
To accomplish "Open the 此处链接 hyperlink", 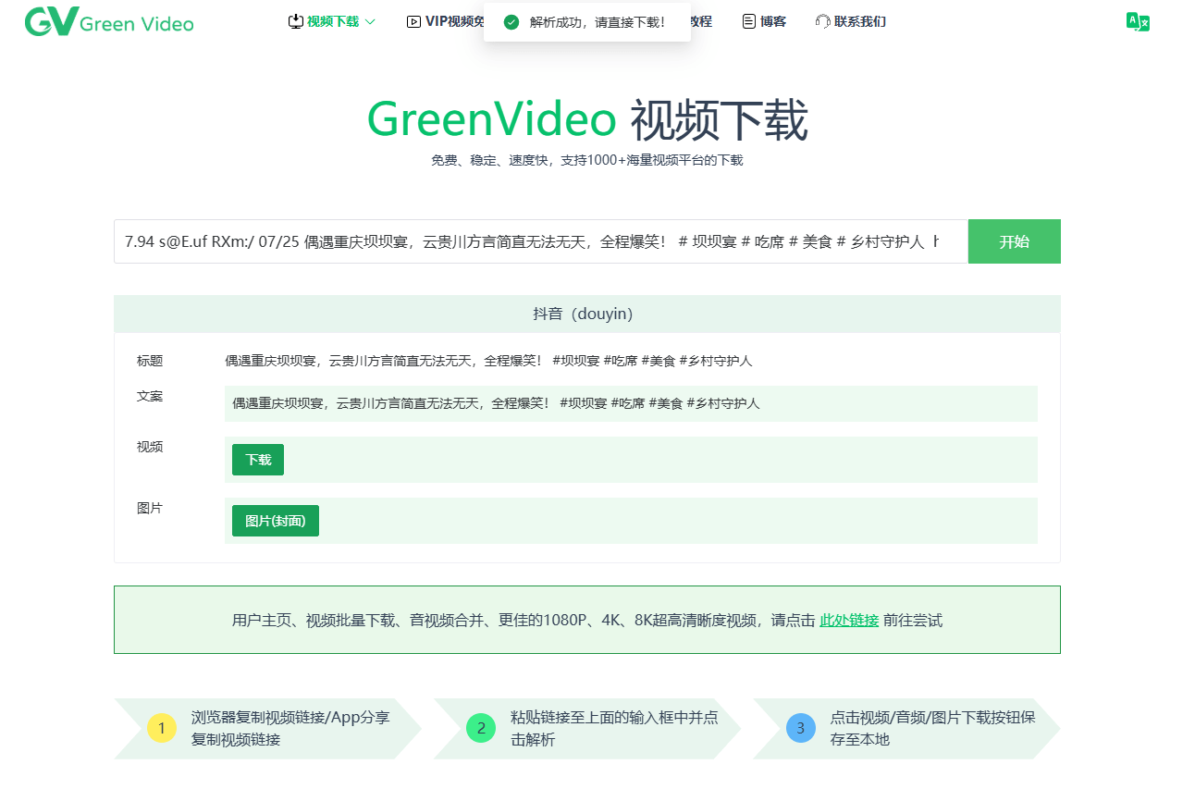I will click(848, 620).
